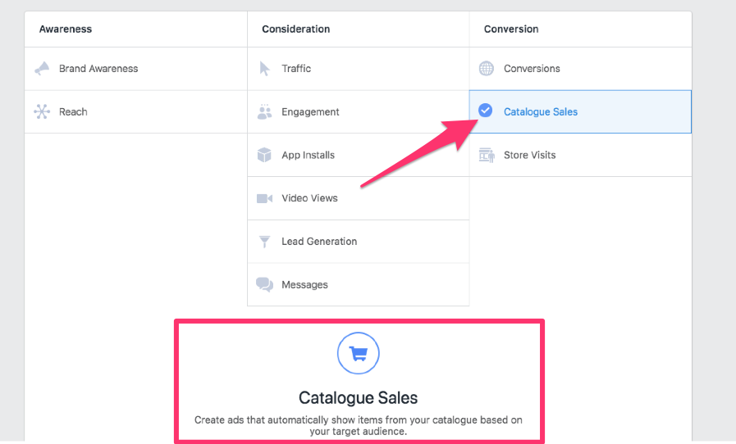Click the Engagement people icon
Viewport: 736px width, 444px height.
pos(264,112)
